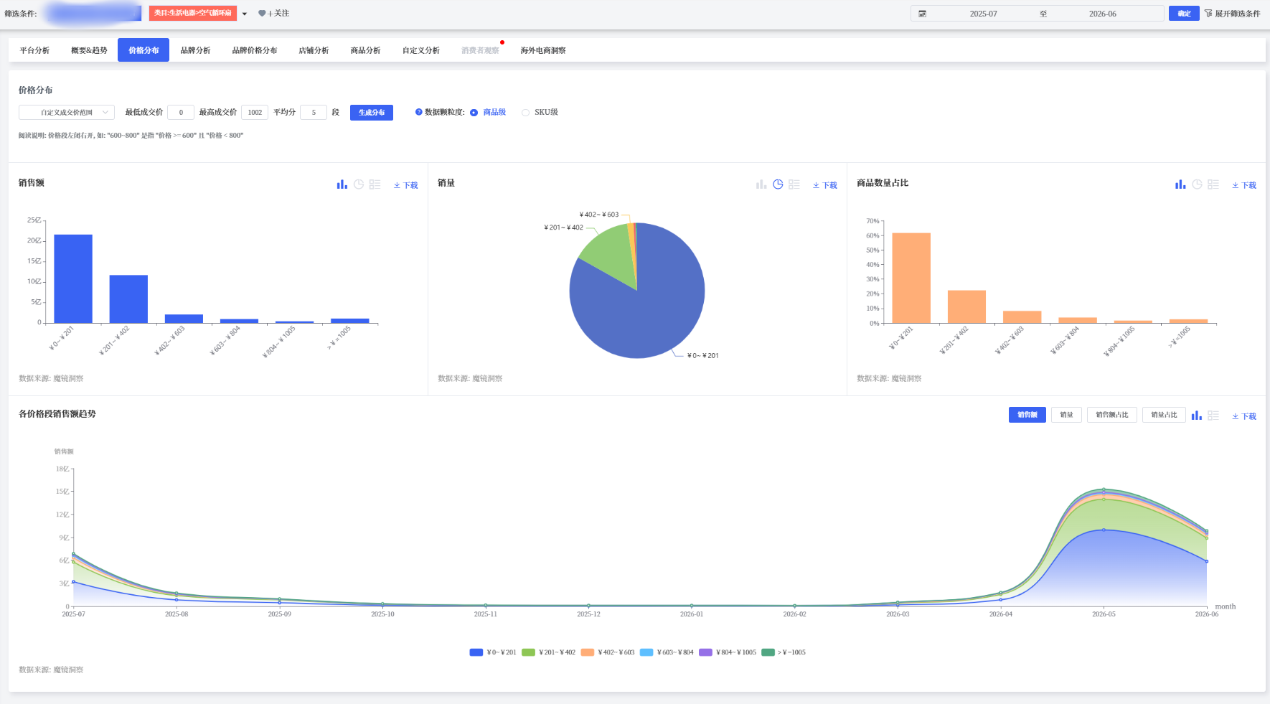Click the 最高成交价 input field
Image resolution: width=1270 pixels, height=704 pixels.
[x=255, y=113]
